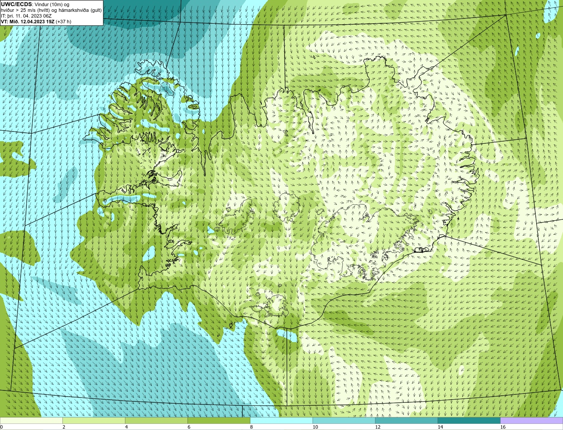Click the "VT: Mið. 12.04.2023 19Z (+37 h)" line
Screen dimensions: 563x430
(x=36, y=22)
